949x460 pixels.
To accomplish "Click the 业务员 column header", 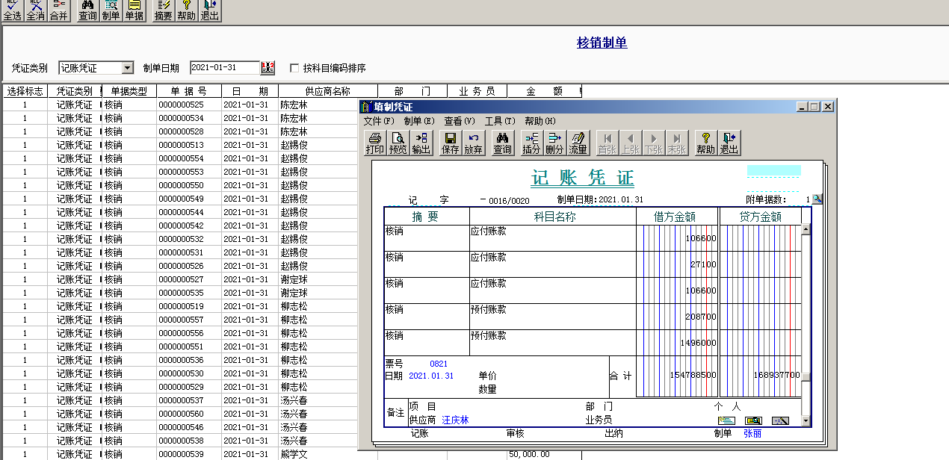I will pos(477,91).
